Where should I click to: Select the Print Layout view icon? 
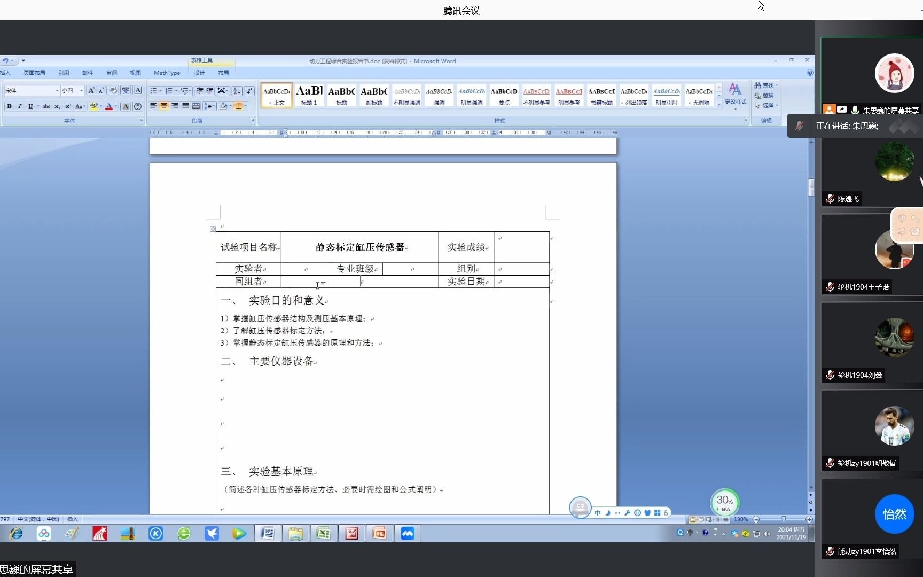(693, 519)
